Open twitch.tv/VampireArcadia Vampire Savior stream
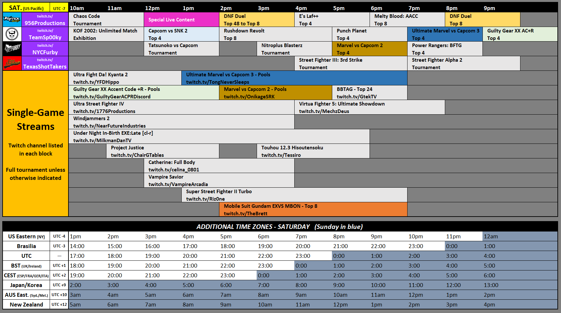 (x=219, y=180)
